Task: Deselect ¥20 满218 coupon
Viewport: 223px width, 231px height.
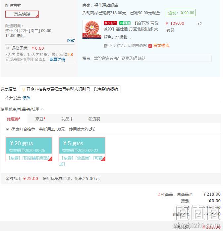Action: pyautogui.click(x=29, y=149)
